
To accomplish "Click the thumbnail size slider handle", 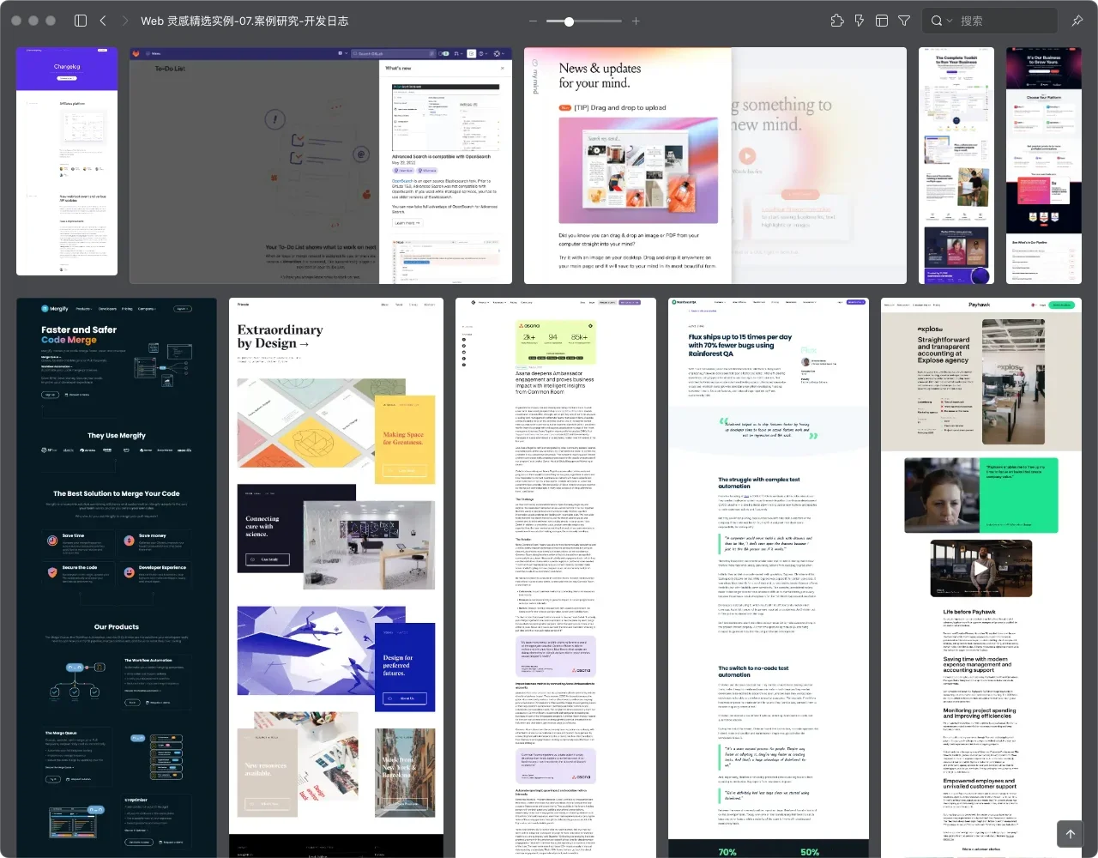I will [x=569, y=21].
